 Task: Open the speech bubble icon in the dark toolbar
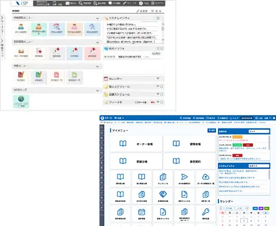(x=110, y=4)
